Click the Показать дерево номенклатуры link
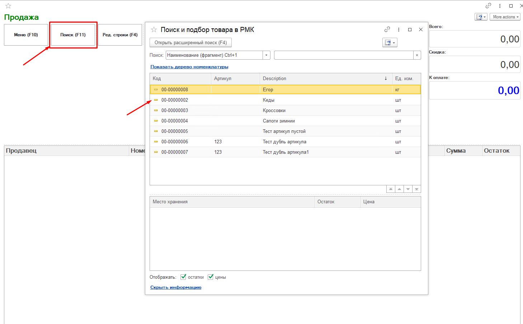 [189, 67]
